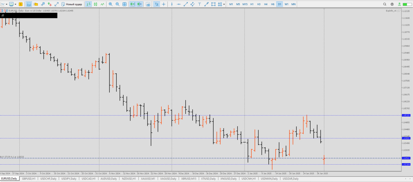Open the AUDUSD,Daily chart tab

pos(109,178)
